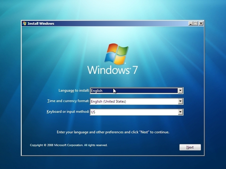This screenshot has height=169, width=226.
Task: Minimize the Install Windows window
Action: click(191, 24)
